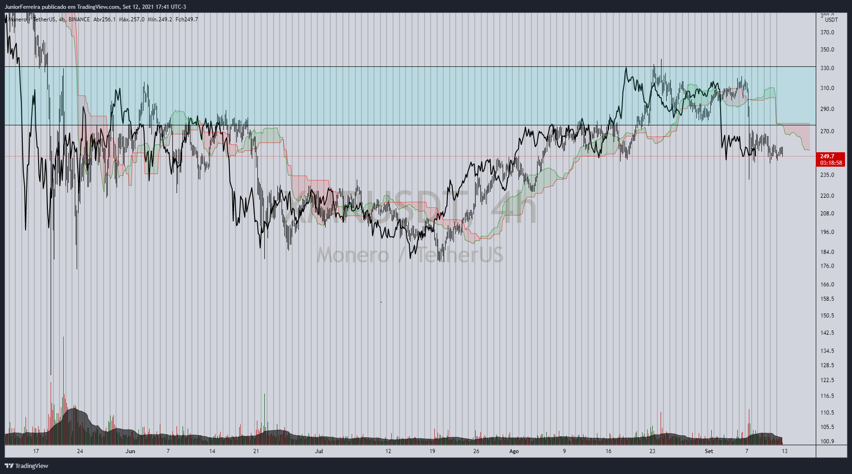This screenshot has height=474, width=852.
Task: Click the USDT currency label on price axis
Action: pos(831,20)
